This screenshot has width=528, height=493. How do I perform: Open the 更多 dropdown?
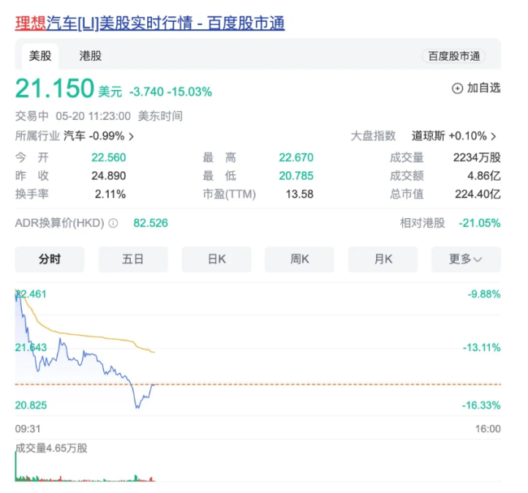pyautogui.click(x=466, y=259)
